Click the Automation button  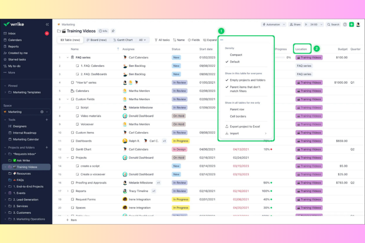coord(271,25)
